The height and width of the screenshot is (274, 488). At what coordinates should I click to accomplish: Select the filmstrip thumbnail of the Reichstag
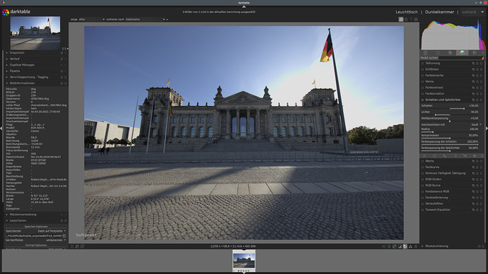pos(244,261)
